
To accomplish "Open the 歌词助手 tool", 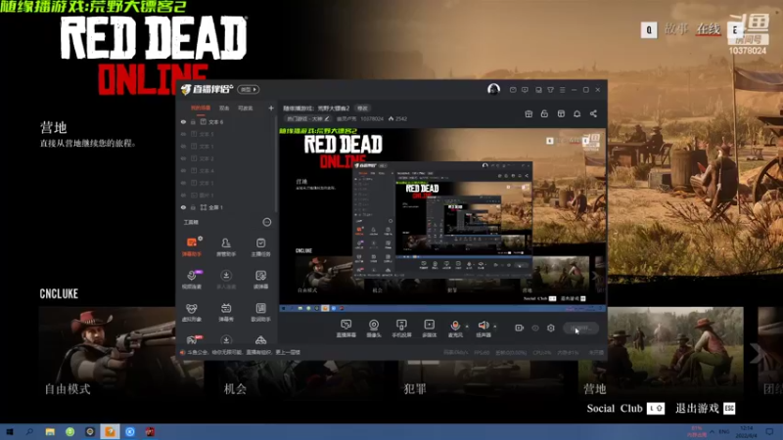I will pyautogui.click(x=260, y=312).
